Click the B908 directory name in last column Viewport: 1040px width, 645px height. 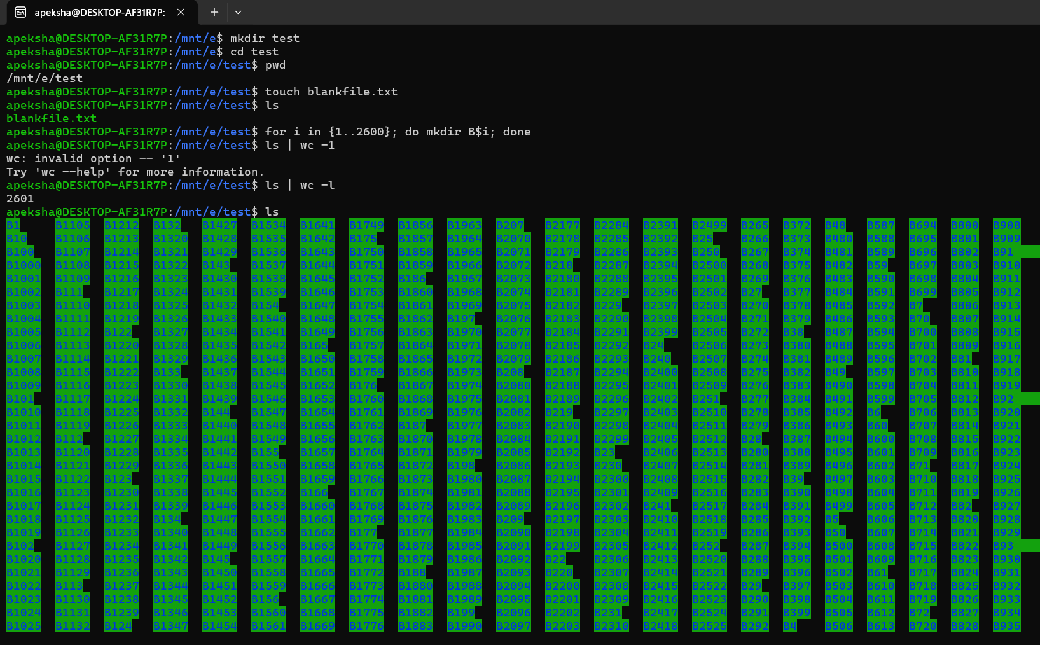click(x=1007, y=225)
